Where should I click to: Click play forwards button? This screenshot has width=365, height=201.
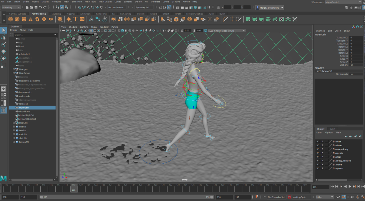[x=350, y=187]
